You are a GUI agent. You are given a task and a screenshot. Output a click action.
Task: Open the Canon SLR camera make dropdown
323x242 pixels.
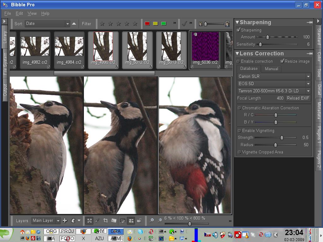coord(274,76)
